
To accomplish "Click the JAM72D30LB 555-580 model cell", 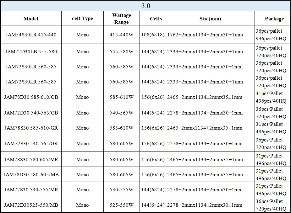I will pyautogui.click(x=31, y=51).
